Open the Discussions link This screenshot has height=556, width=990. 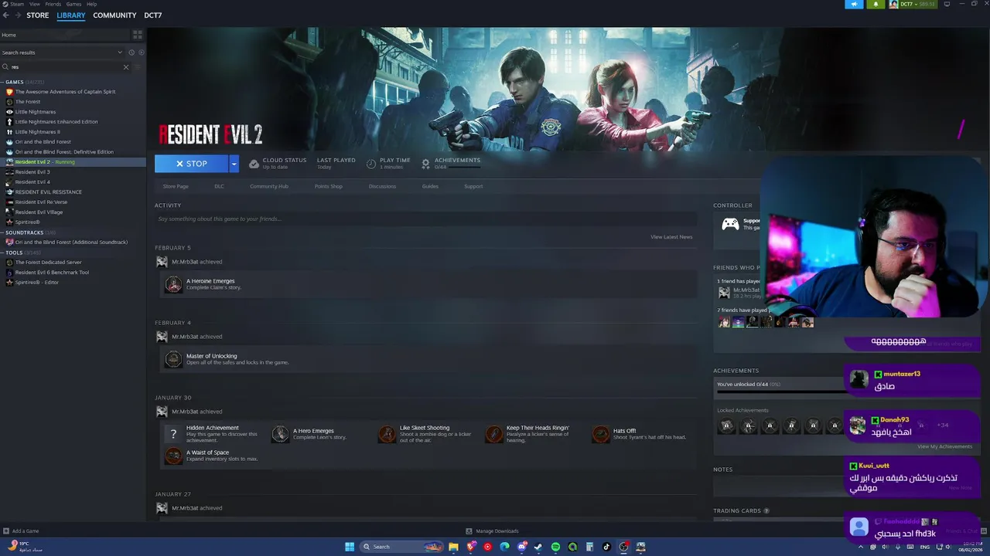382,186
